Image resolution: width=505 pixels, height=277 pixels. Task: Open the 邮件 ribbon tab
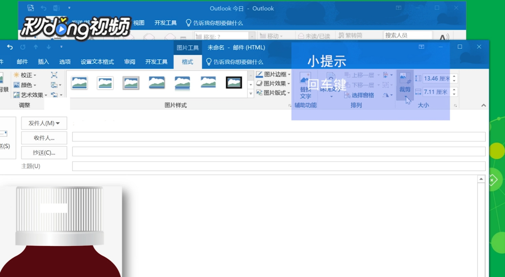coord(22,62)
